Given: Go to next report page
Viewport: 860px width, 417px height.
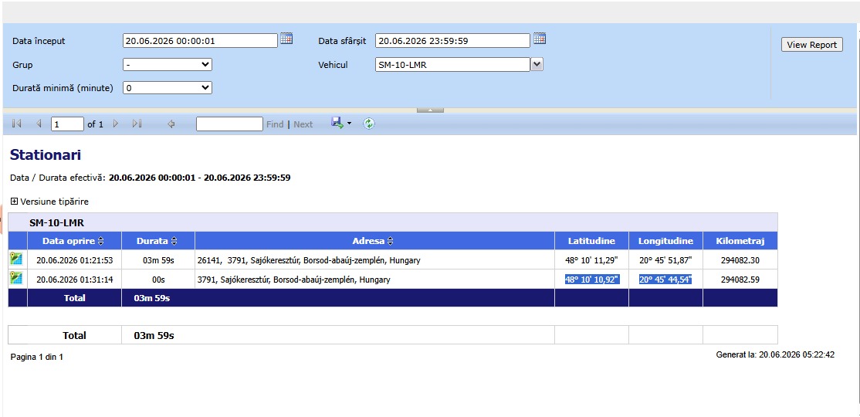Looking at the screenshot, I should (116, 124).
